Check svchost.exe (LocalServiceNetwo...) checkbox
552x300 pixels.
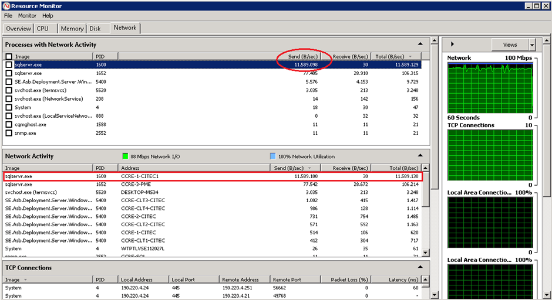pos(9,116)
